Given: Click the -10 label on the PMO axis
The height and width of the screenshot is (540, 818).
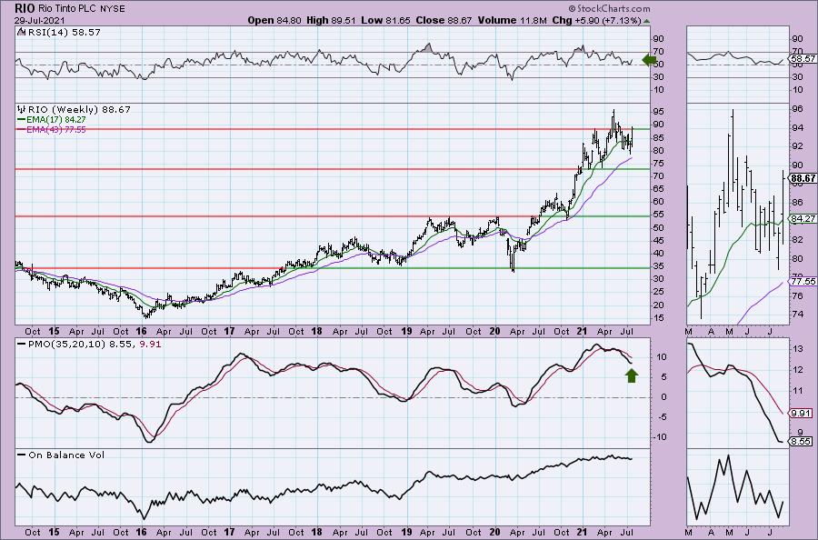Looking at the screenshot, I should 660,436.
